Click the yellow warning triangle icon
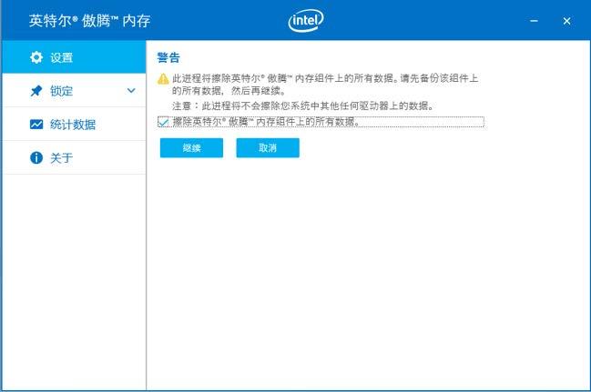591x392 pixels. coord(163,79)
